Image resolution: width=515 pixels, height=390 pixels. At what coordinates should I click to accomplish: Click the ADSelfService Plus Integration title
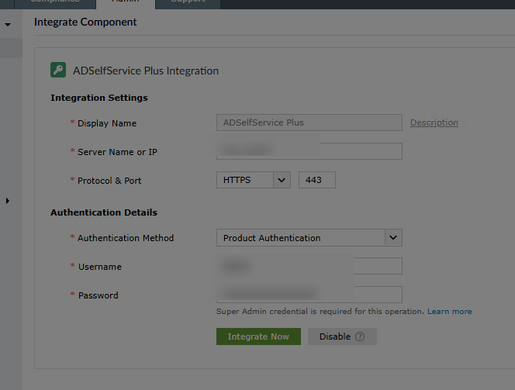[x=146, y=71]
